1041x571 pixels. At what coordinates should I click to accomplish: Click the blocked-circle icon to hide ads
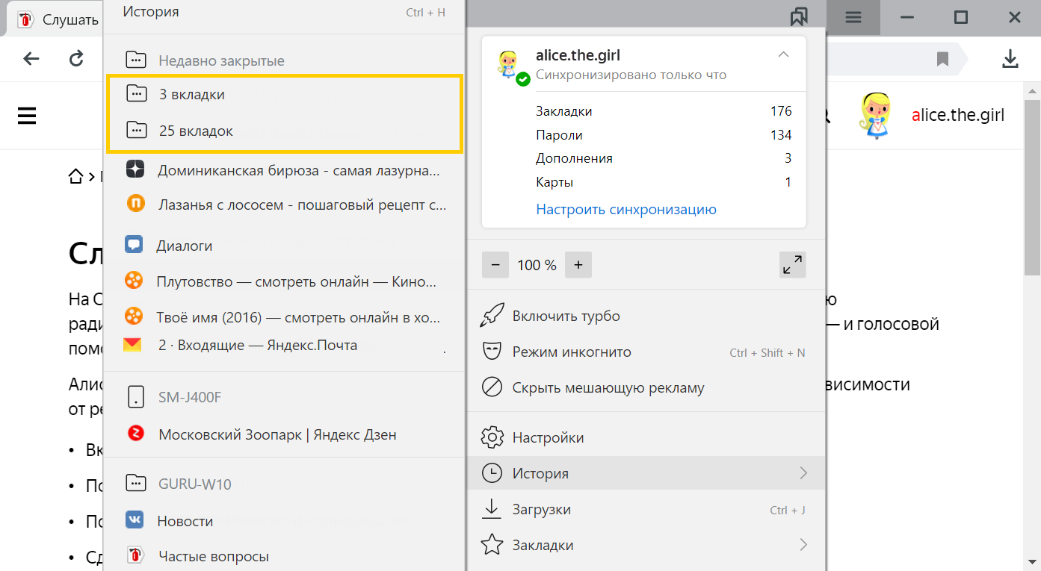(x=492, y=387)
